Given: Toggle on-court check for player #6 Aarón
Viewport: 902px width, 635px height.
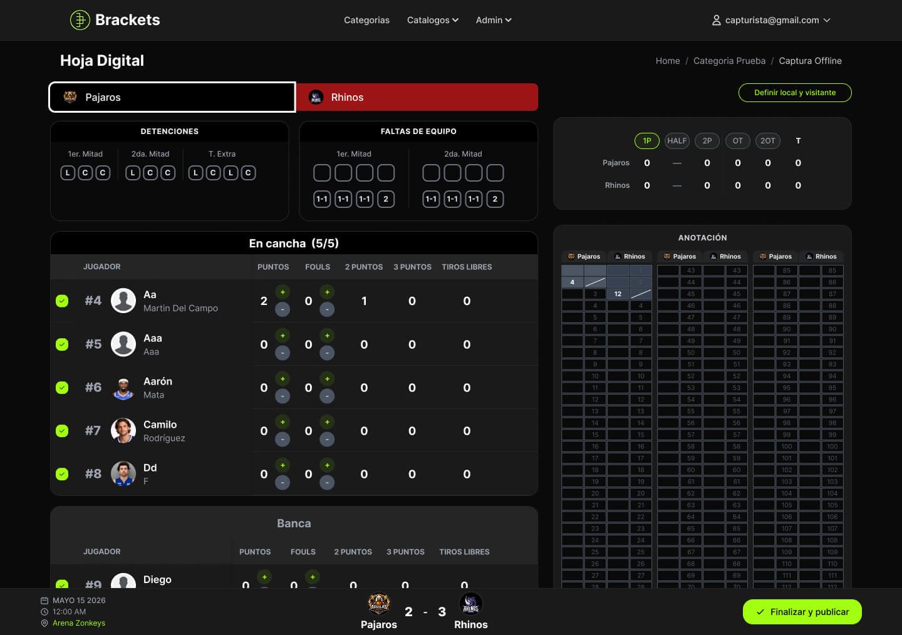Looking at the screenshot, I should 62,388.
